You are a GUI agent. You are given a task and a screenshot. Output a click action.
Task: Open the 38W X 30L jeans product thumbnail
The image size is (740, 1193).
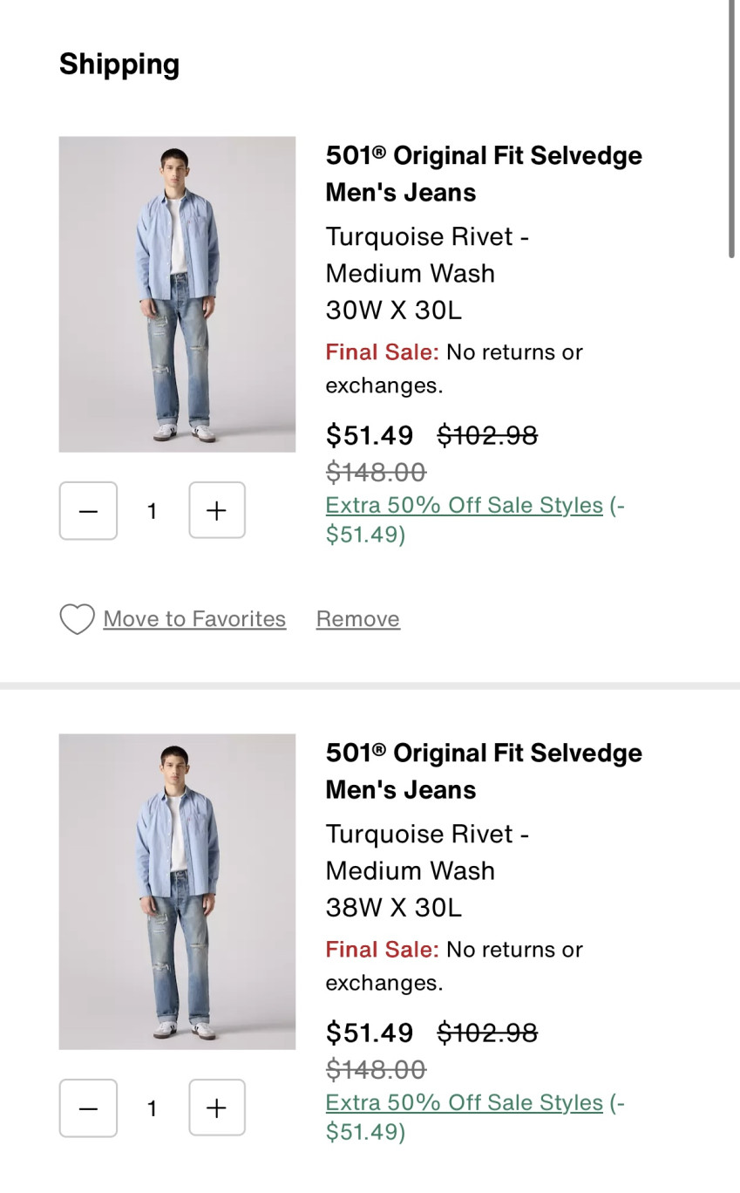(x=177, y=891)
